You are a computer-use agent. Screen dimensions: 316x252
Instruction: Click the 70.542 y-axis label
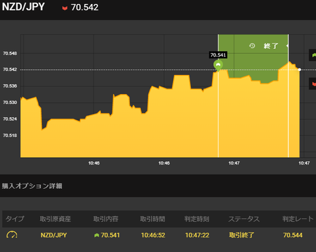(x=10, y=70)
